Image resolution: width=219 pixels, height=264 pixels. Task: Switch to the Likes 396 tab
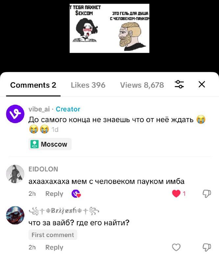coord(88,85)
